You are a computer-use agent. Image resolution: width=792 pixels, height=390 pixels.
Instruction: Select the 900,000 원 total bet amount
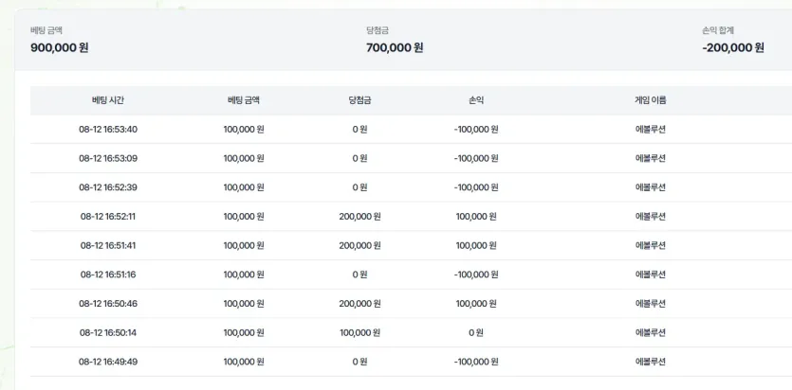pyautogui.click(x=60, y=47)
